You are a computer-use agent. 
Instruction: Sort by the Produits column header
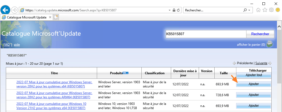pyautogui.click(x=116, y=73)
